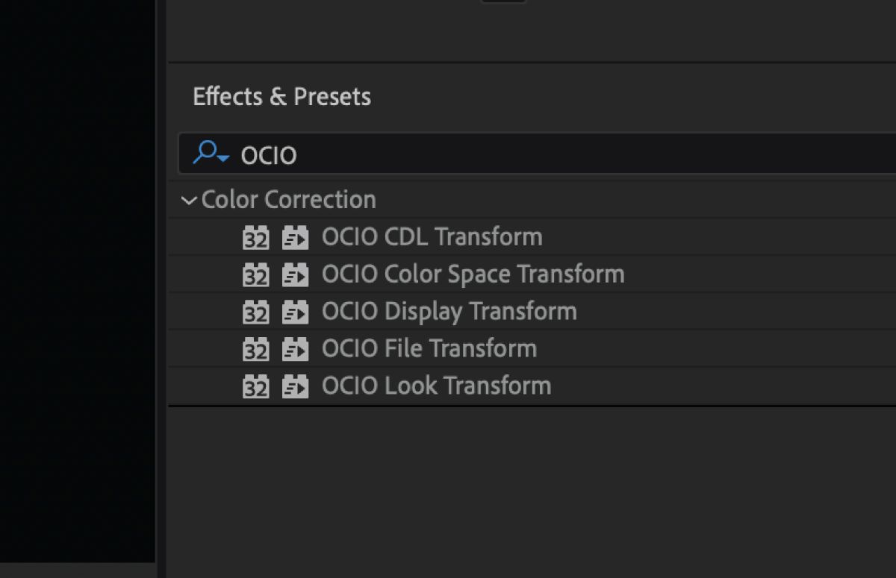The width and height of the screenshot is (896, 578).
Task: Select the OCIO CDL Transform effect
Action: coord(432,236)
